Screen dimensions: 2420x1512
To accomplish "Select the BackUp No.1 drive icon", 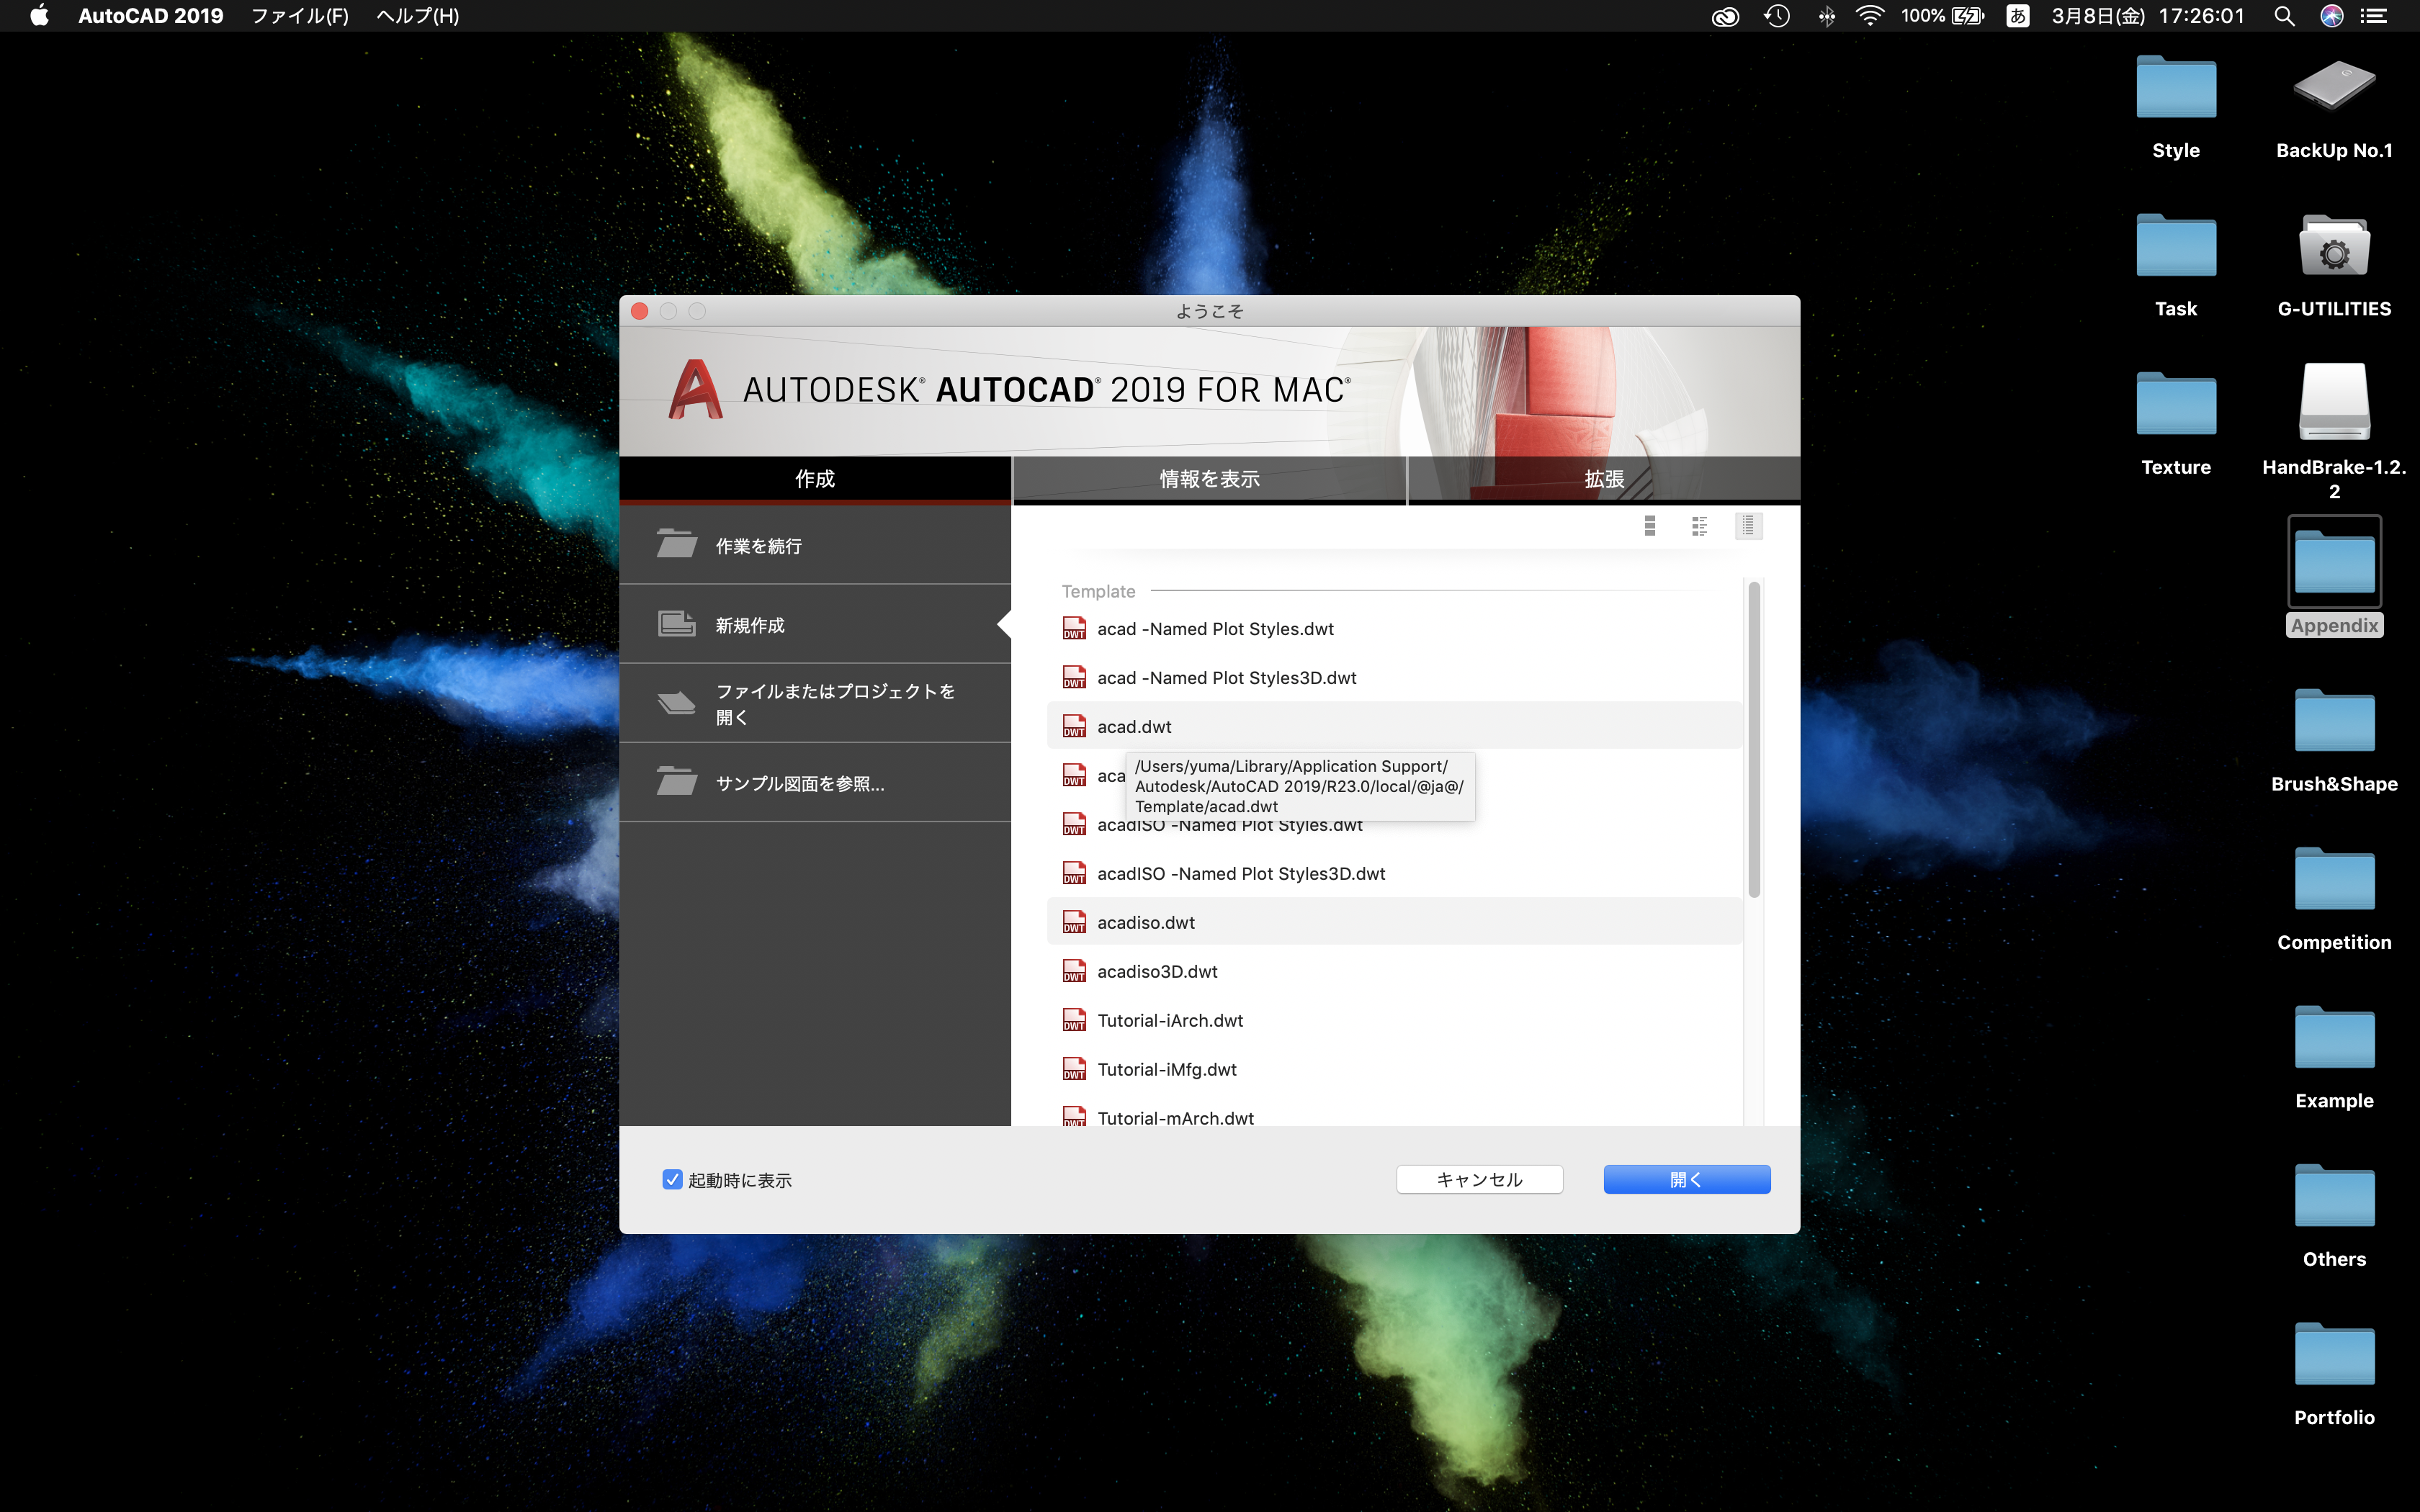I will tap(2334, 86).
